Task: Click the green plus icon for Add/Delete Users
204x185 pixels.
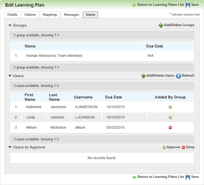Action: (144, 76)
